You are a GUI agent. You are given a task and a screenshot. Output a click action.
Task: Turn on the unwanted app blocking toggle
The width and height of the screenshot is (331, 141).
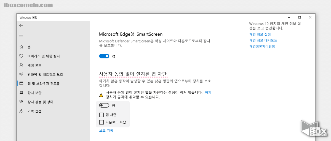[x=104, y=105]
